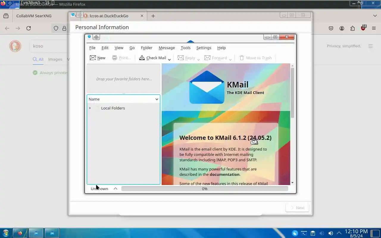Open Reply dropdown arrow
The image size is (381, 238).
pos(198,59)
